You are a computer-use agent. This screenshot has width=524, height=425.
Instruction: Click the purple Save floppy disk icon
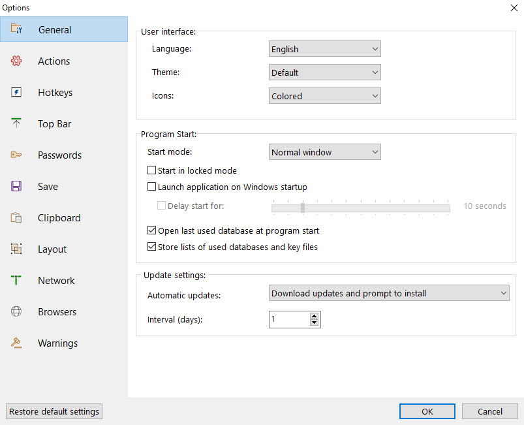click(x=16, y=186)
